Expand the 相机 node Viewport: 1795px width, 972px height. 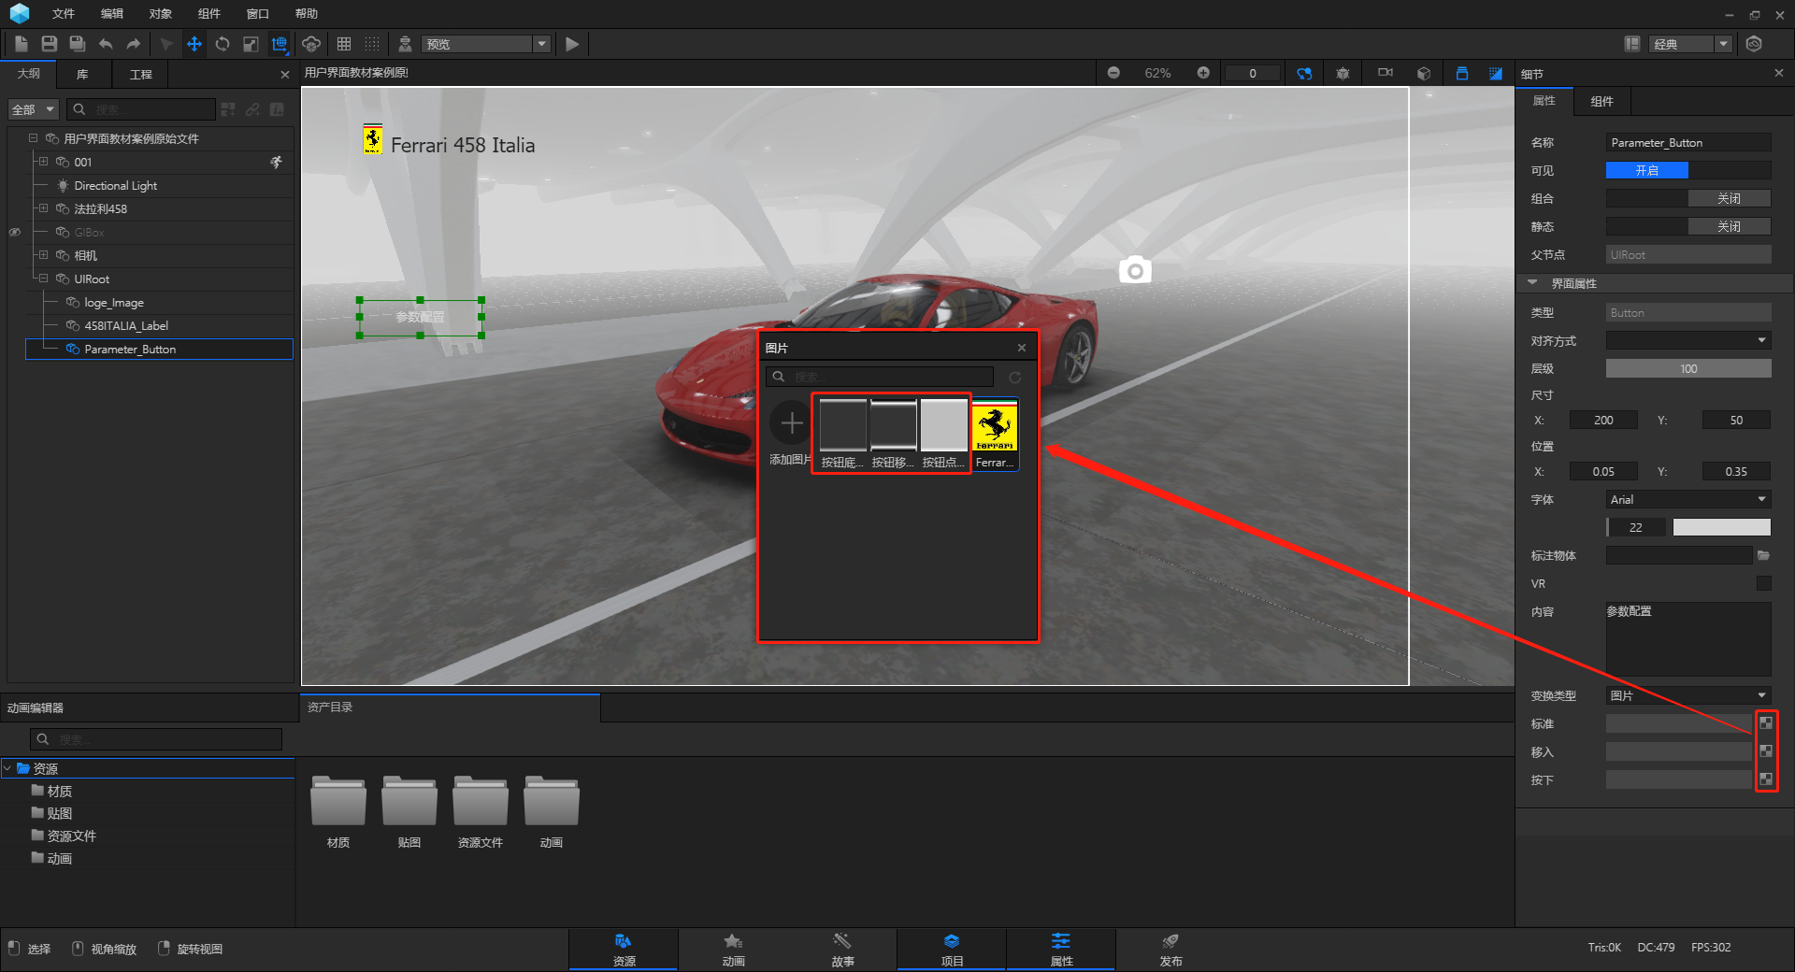[x=43, y=255]
